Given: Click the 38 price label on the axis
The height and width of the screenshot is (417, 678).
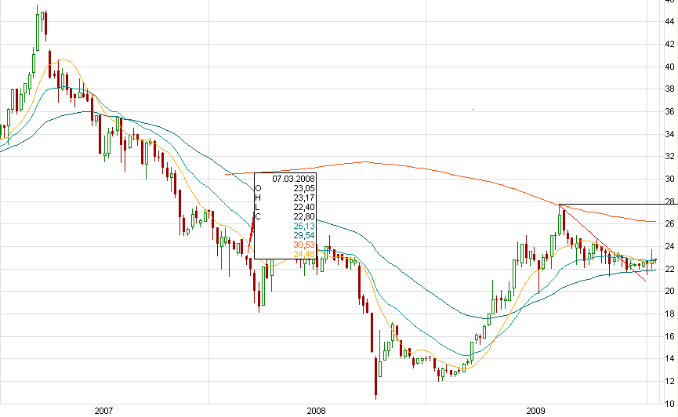Looking at the screenshot, I should [x=670, y=89].
